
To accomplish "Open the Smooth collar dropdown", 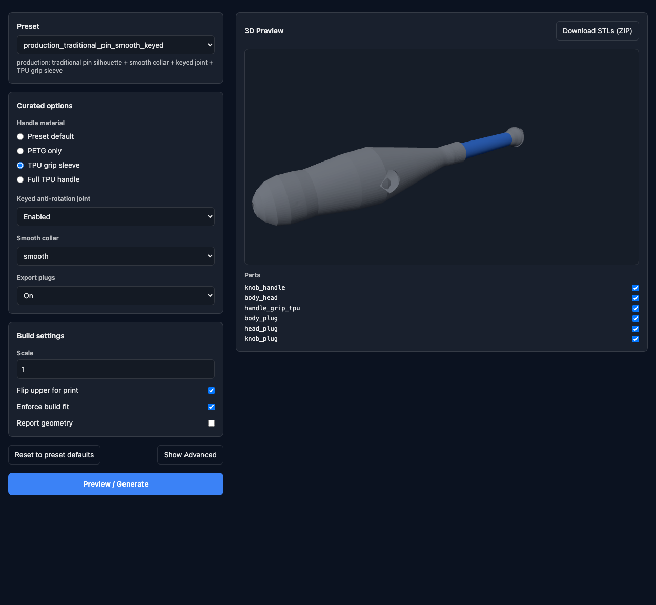I will coord(115,256).
